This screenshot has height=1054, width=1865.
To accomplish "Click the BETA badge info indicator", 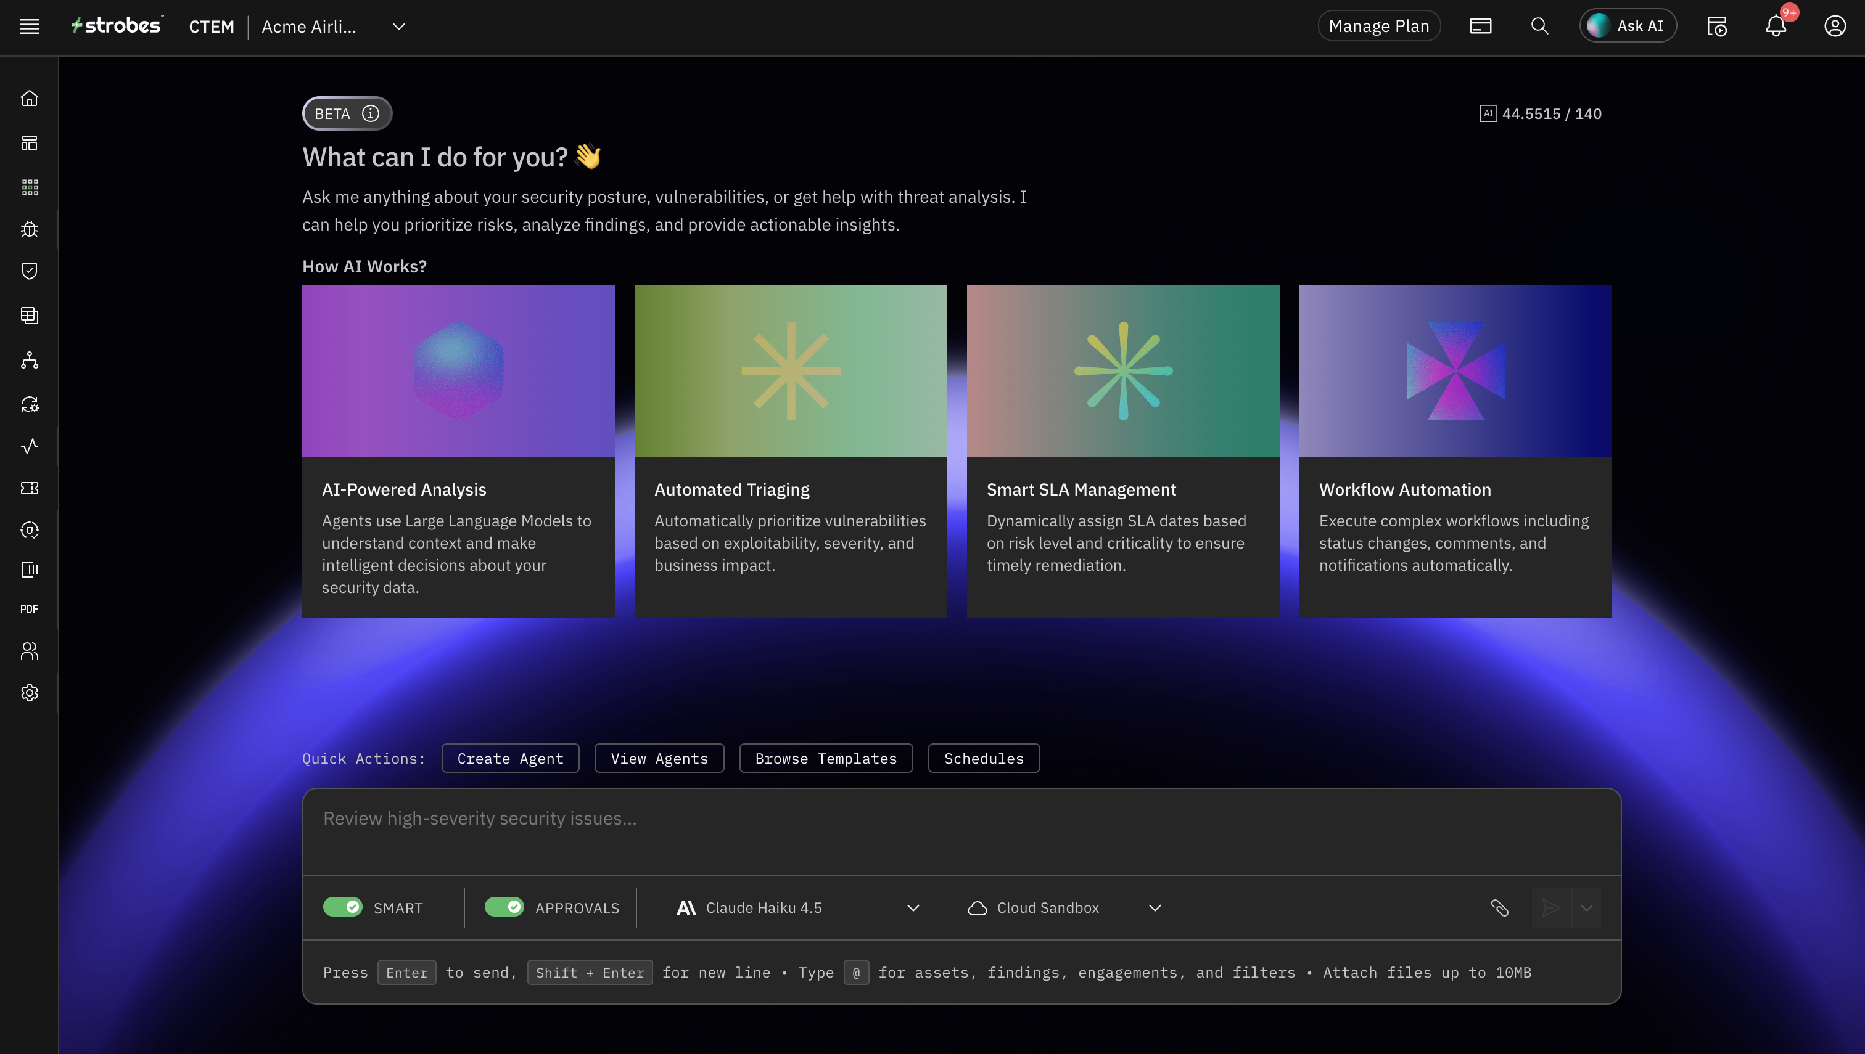I will point(371,113).
